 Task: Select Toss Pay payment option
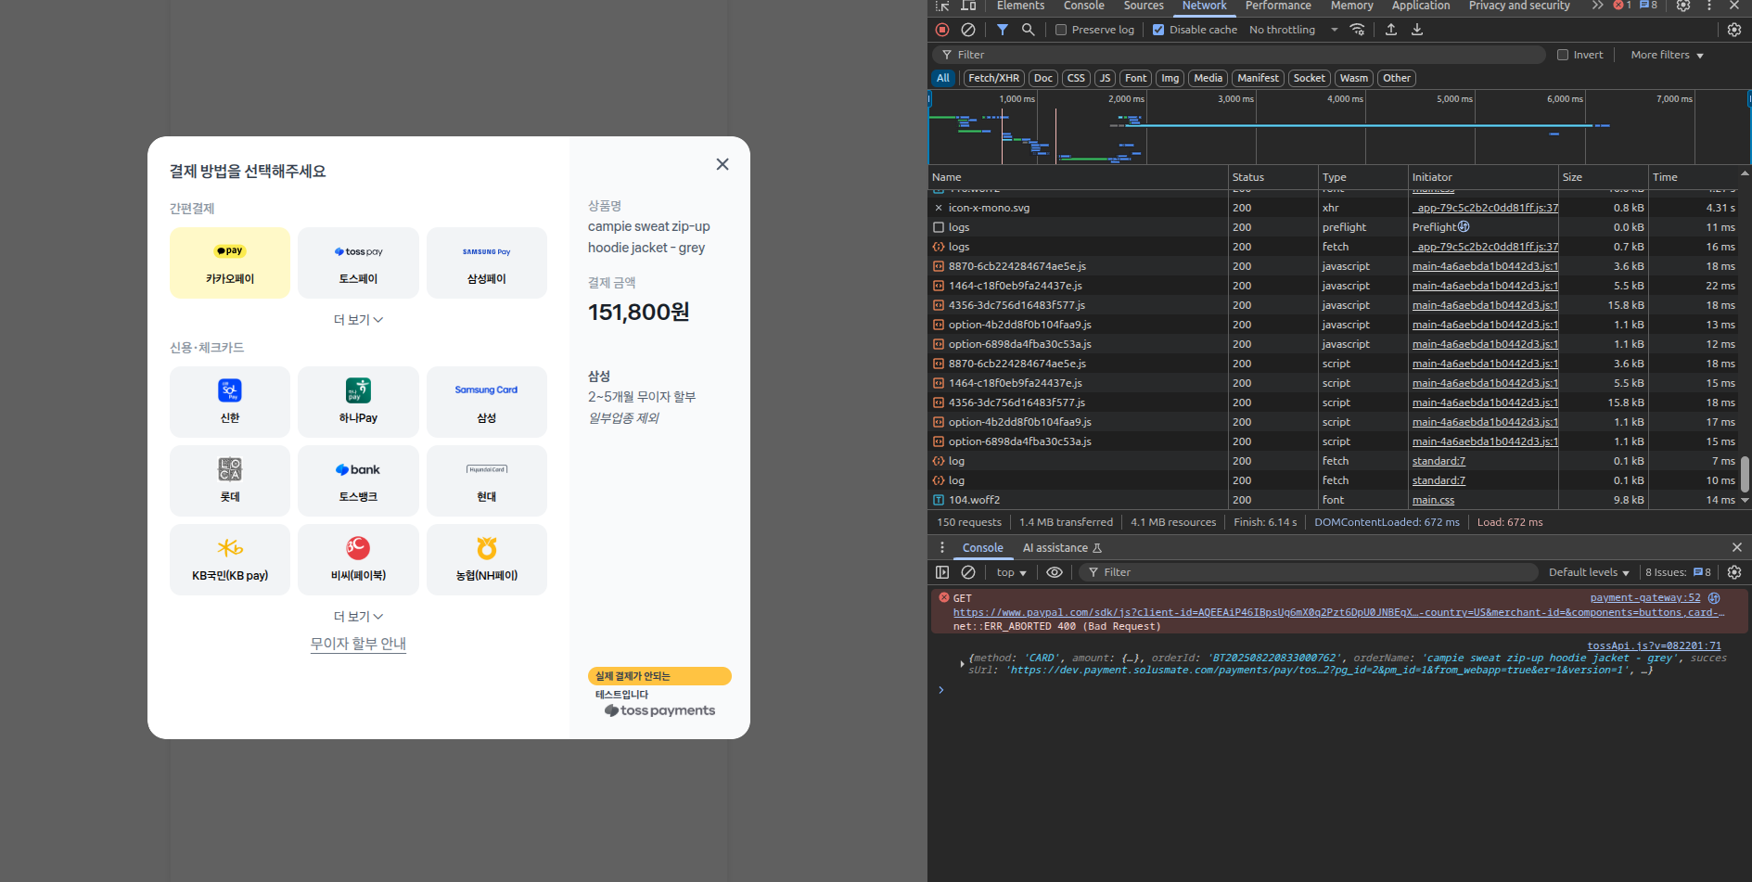(x=358, y=263)
